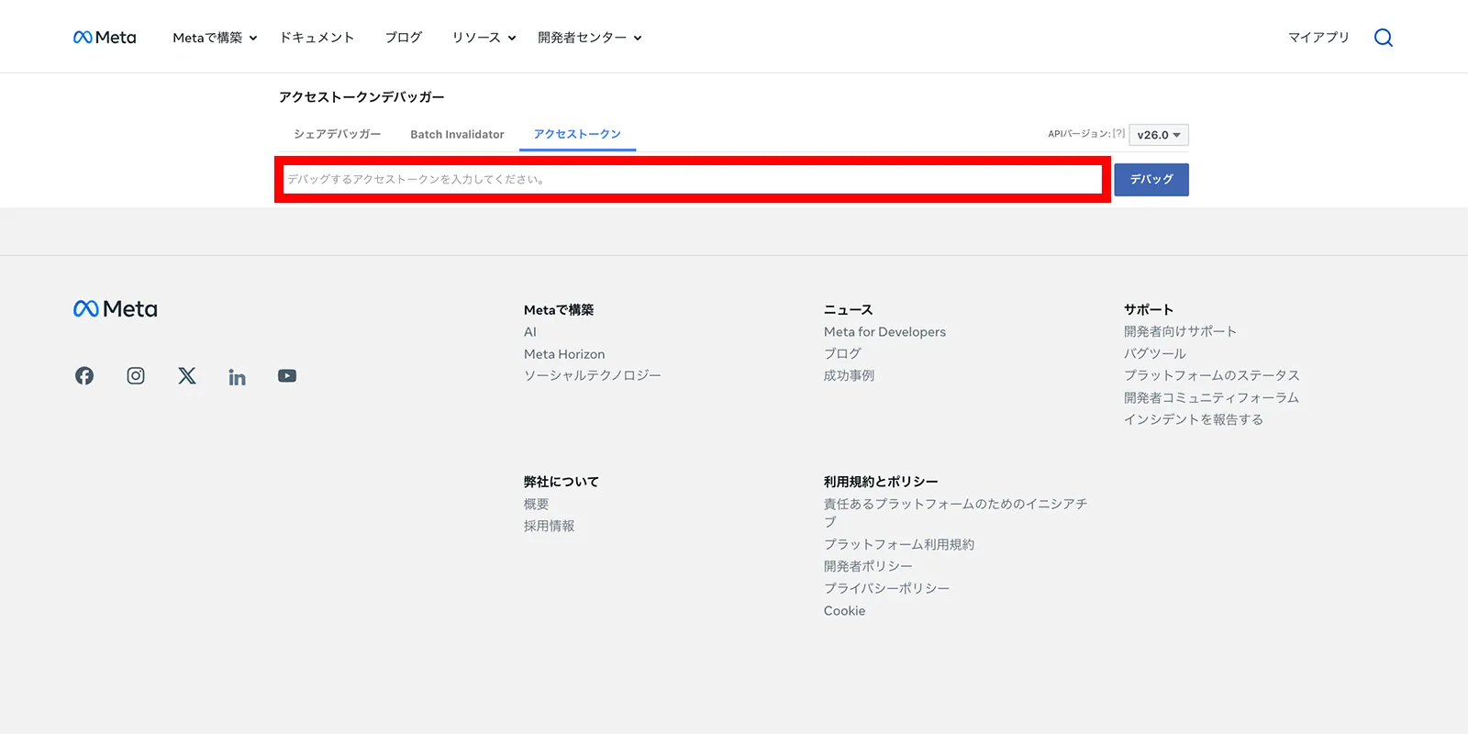Screen dimensions: 1468x734
Task: Click the footer Meta logo
Action: pyautogui.click(x=116, y=309)
